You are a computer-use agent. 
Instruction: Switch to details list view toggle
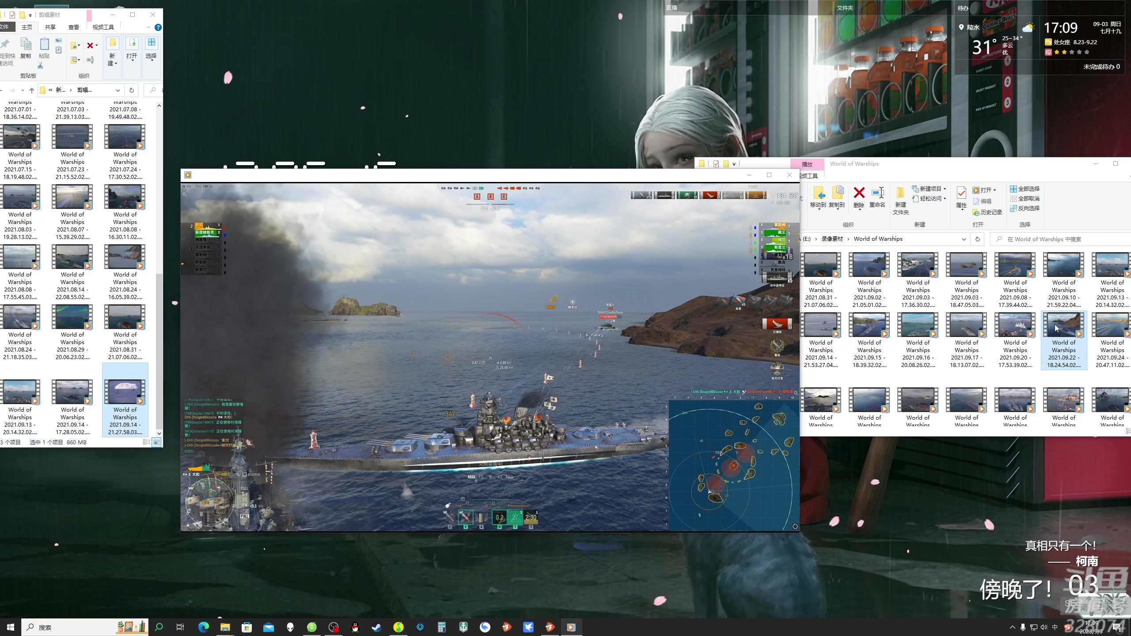pos(146,442)
